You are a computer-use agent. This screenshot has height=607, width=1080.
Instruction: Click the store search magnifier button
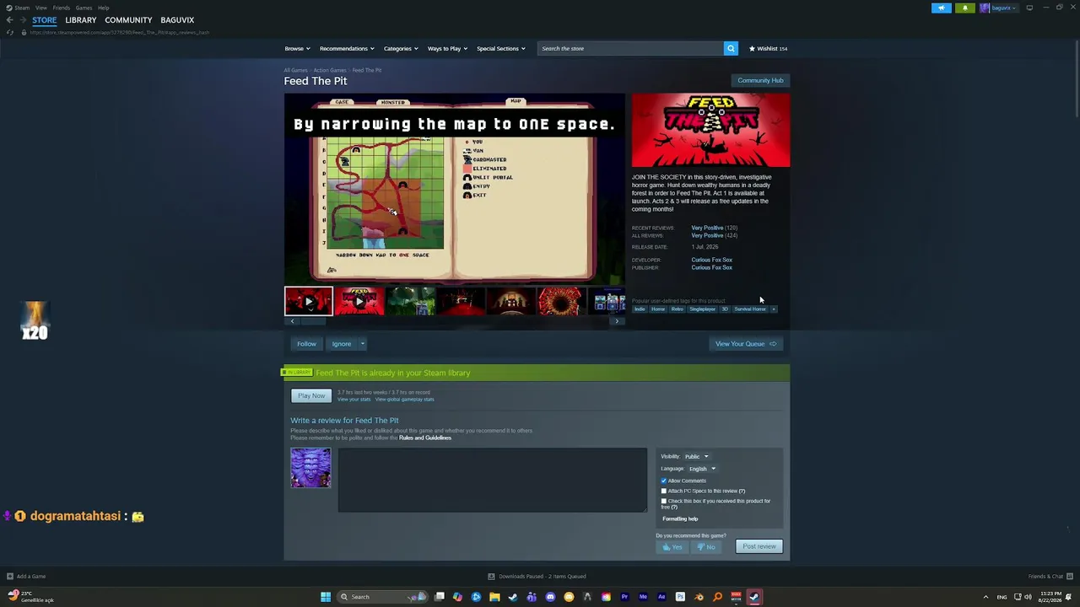tap(731, 48)
